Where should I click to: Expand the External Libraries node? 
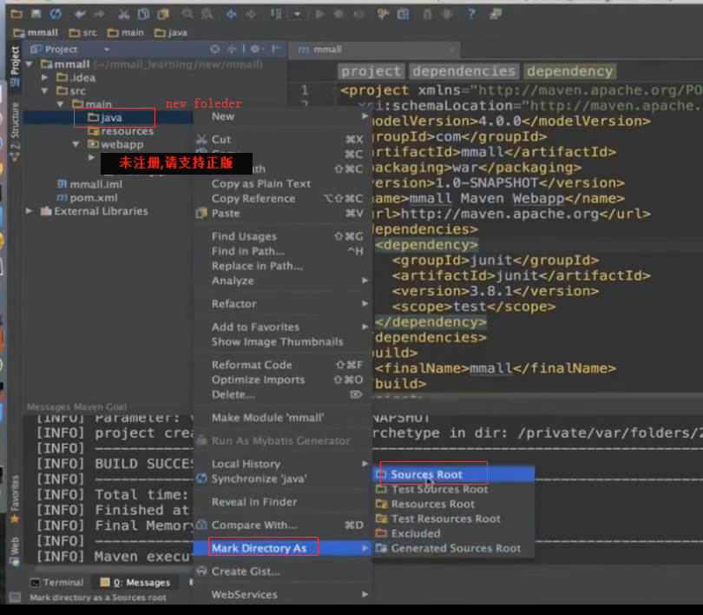point(30,211)
